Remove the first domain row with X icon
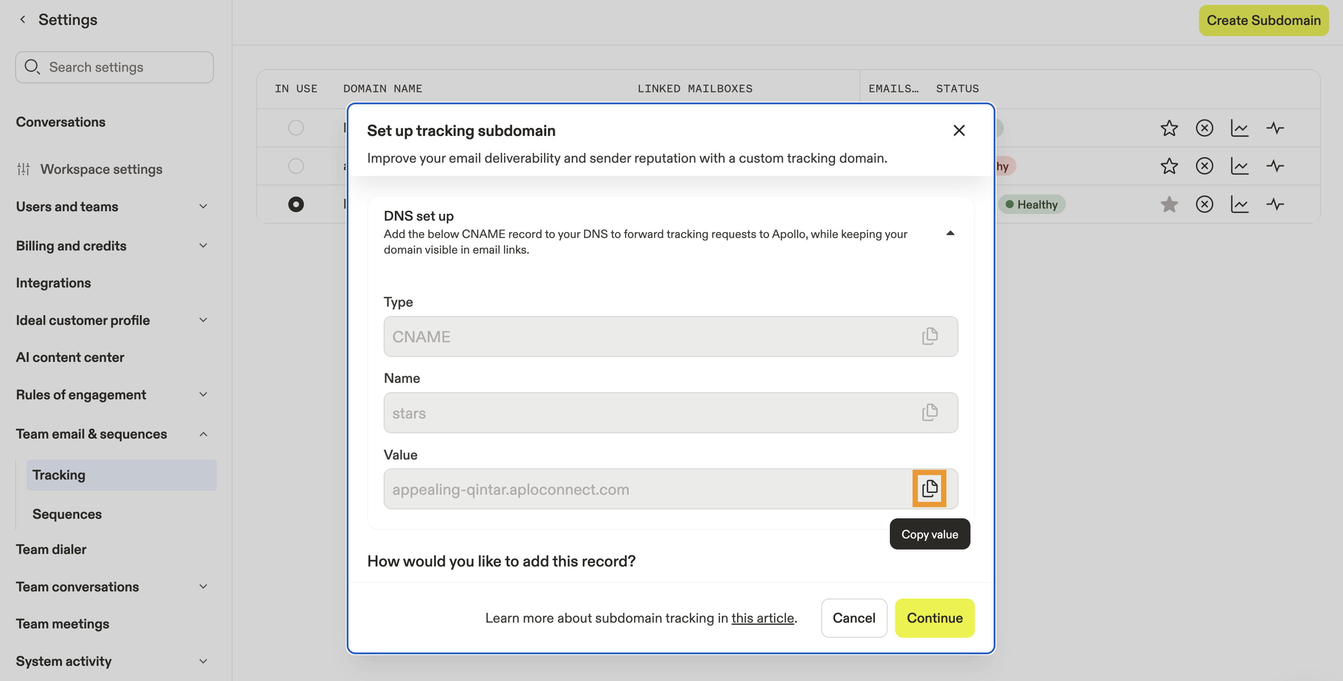Viewport: 1343px width, 681px height. point(1204,128)
